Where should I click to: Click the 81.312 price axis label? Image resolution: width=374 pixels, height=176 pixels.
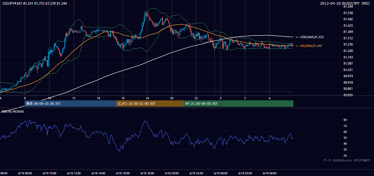[348, 38]
